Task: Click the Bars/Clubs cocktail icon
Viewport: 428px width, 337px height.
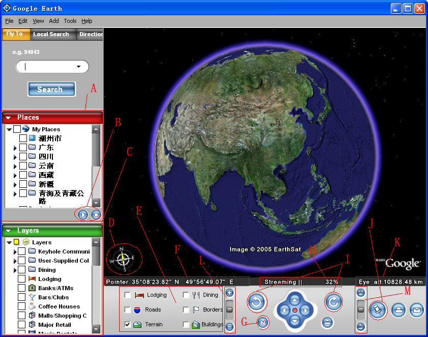Action: [32, 297]
